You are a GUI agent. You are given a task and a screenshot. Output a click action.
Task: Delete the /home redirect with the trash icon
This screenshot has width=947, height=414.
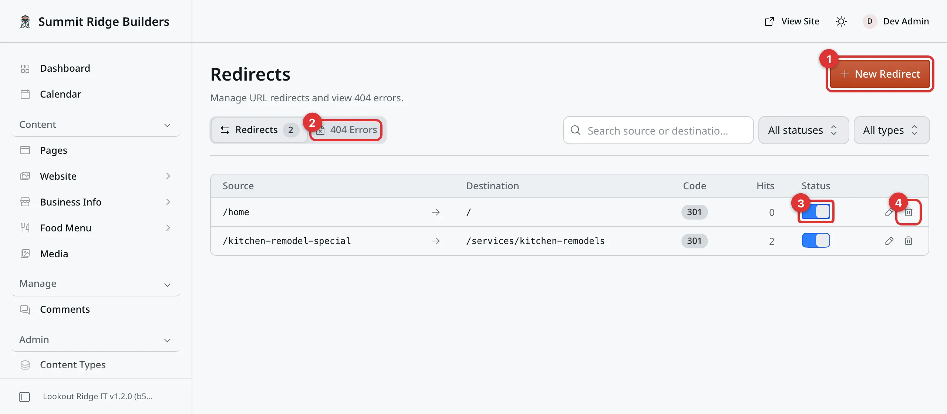point(909,212)
